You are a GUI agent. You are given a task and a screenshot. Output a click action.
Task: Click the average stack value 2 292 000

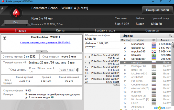click(46, 82)
